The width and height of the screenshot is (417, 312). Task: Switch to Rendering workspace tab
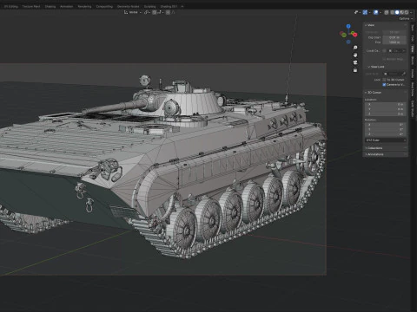click(84, 6)
